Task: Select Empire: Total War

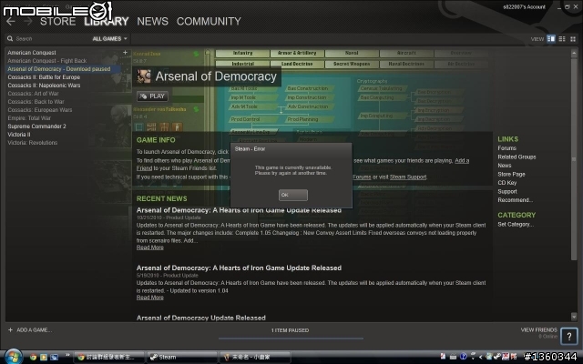Action: (29, 118)
